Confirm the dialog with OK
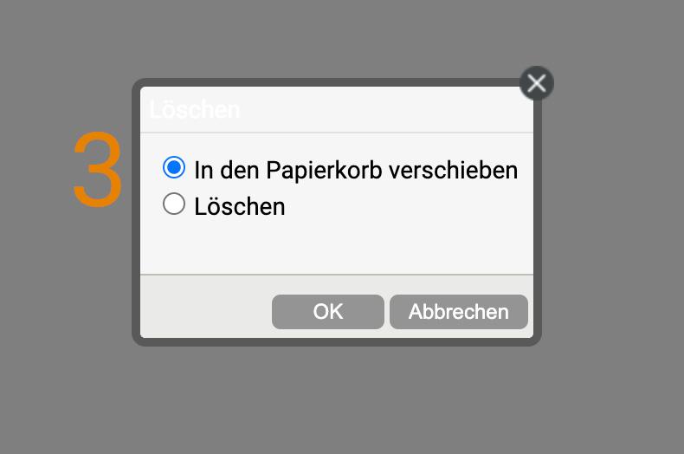 (x=328, y=312)
